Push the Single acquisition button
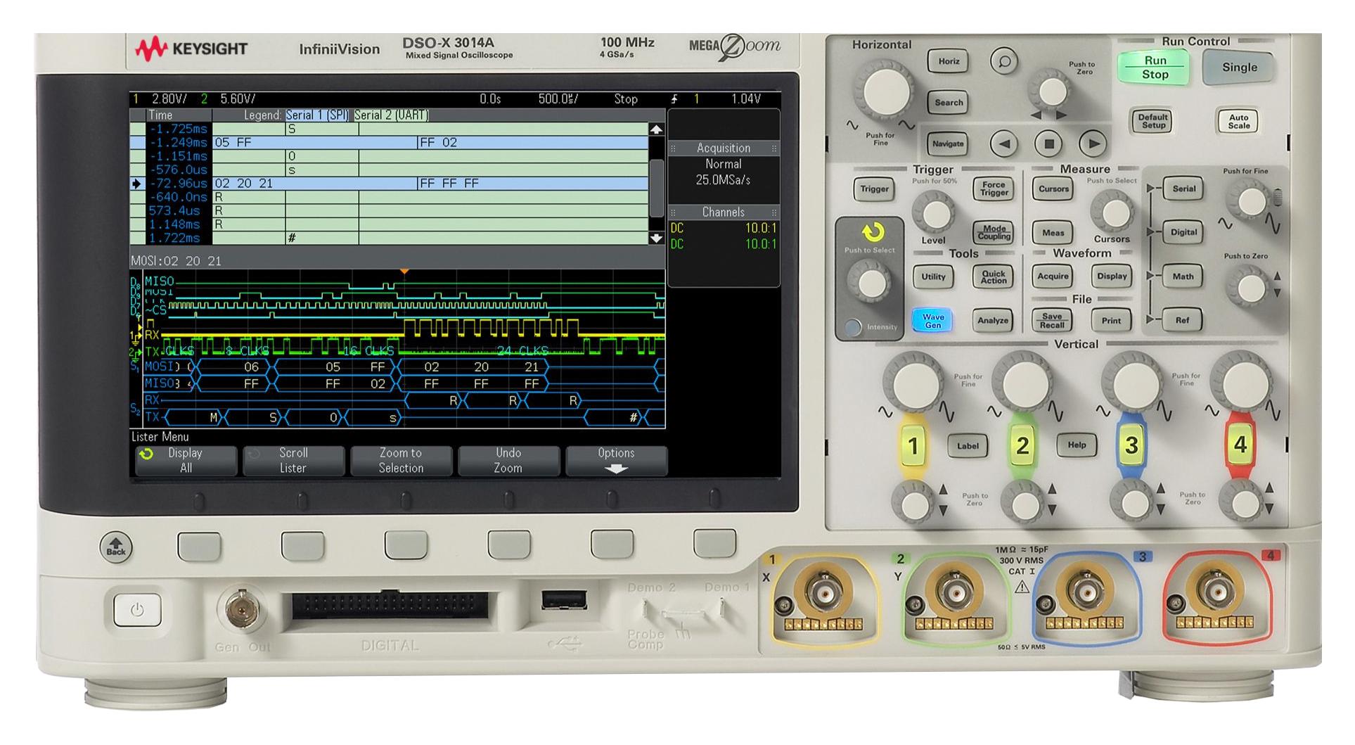 tap(1238, 68)
